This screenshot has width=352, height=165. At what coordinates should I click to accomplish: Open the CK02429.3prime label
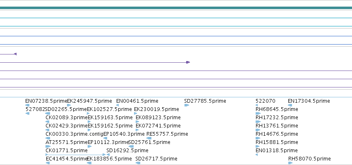(67, 126)
